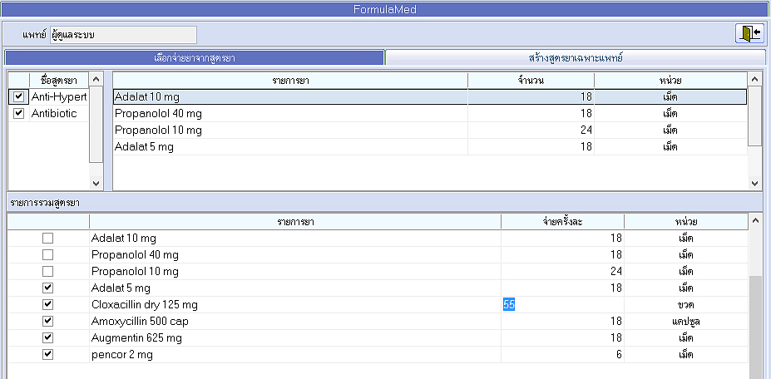Click Amoxycillin 500 cap drug name
The width and height of the screenshot is (771, 379).
point(140,322)
